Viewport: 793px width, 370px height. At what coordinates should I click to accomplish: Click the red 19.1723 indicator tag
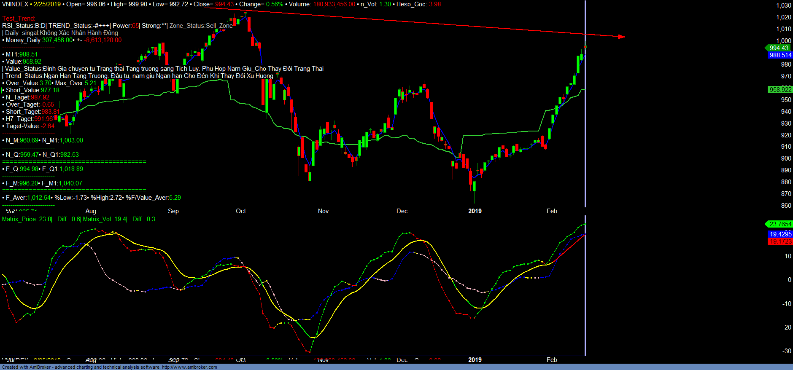pyautogui.click(x=780, y=241)
